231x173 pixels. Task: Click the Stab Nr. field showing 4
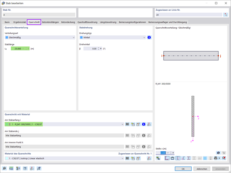tap(39, 15)
